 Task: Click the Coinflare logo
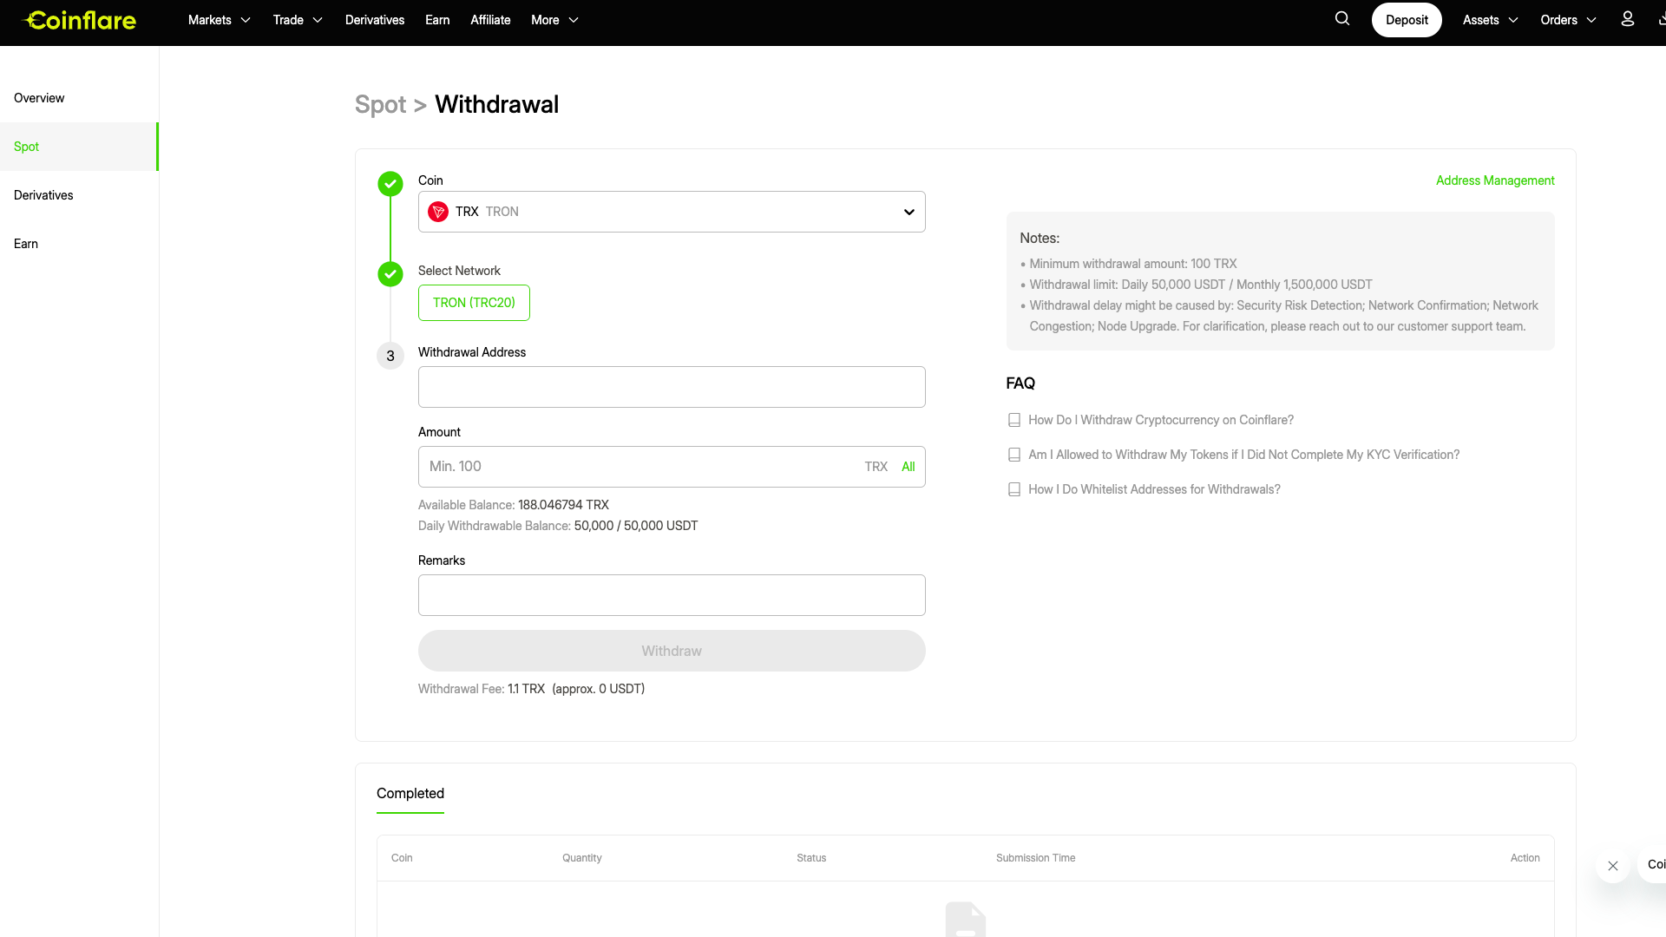(x=79, y=20)
